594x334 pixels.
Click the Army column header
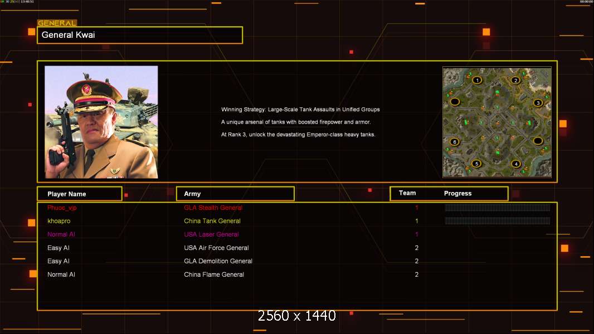235,194
